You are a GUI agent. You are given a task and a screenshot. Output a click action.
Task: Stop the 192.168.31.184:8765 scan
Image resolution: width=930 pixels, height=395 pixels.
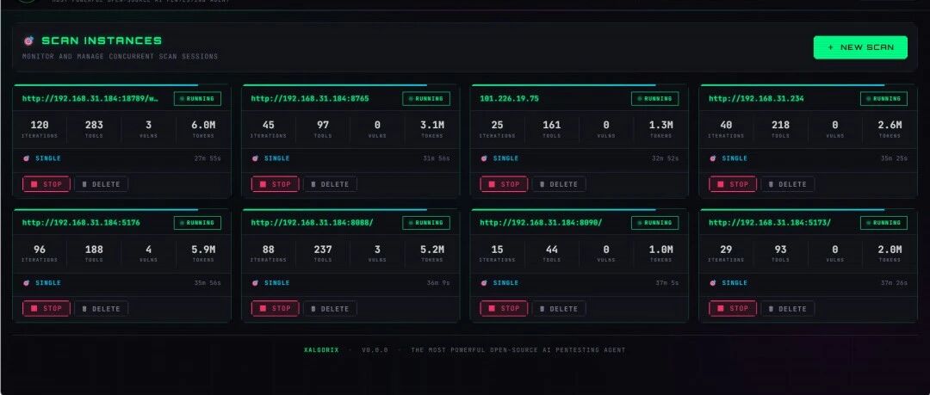tap(276, 184)
